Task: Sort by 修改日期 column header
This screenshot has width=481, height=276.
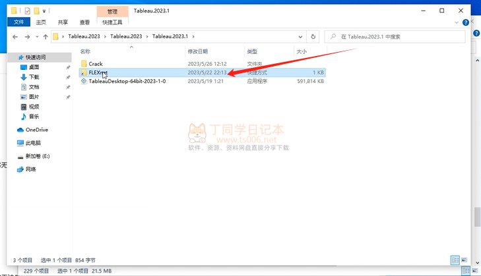Action: point(197,51)
